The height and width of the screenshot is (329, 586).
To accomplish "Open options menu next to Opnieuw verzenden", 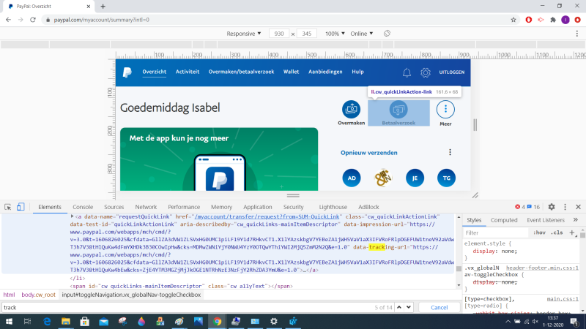I will [450, 152].
